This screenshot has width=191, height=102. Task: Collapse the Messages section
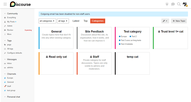[x=5, y=59]
